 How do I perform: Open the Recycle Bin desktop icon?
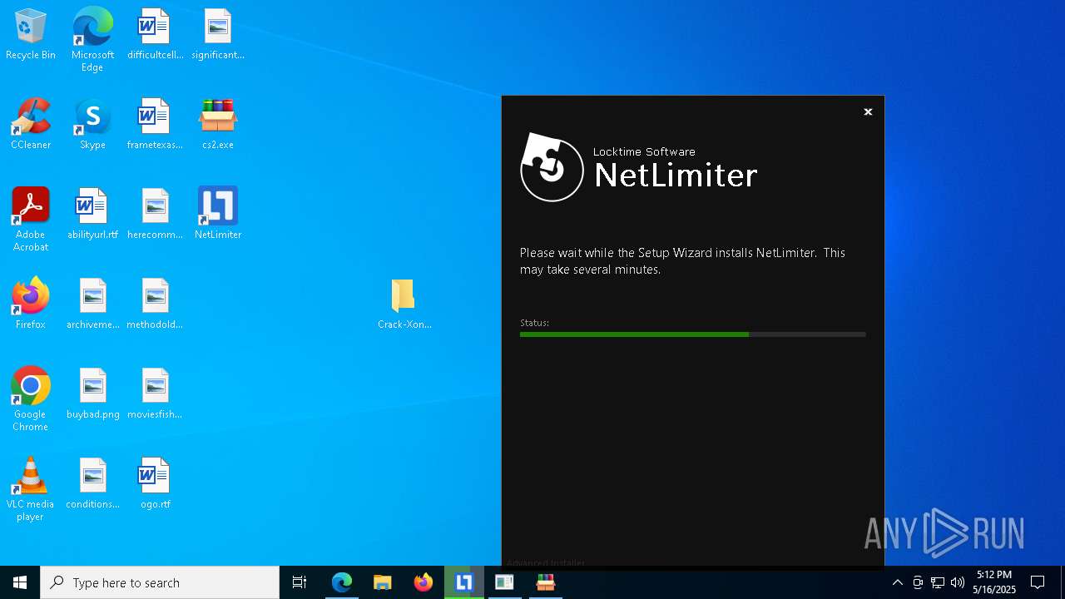pos(31,35)
